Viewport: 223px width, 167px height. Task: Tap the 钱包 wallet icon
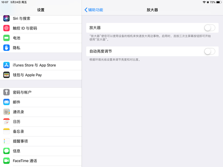point(6,75)
